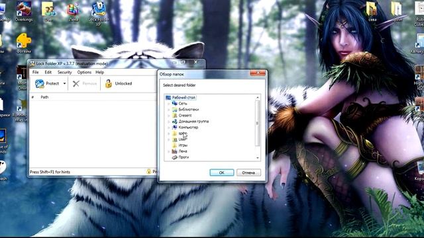Click the folder tree scrollbar down arrow
Image resolution: width=424 pixels, height=238 pixels.
(258, 157)
